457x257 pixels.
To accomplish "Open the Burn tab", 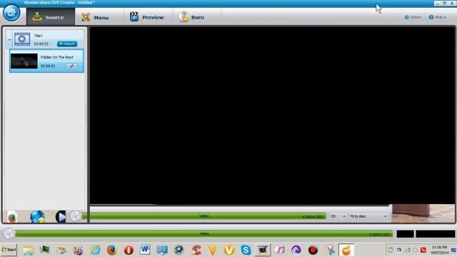I will [x=197, y=17].
